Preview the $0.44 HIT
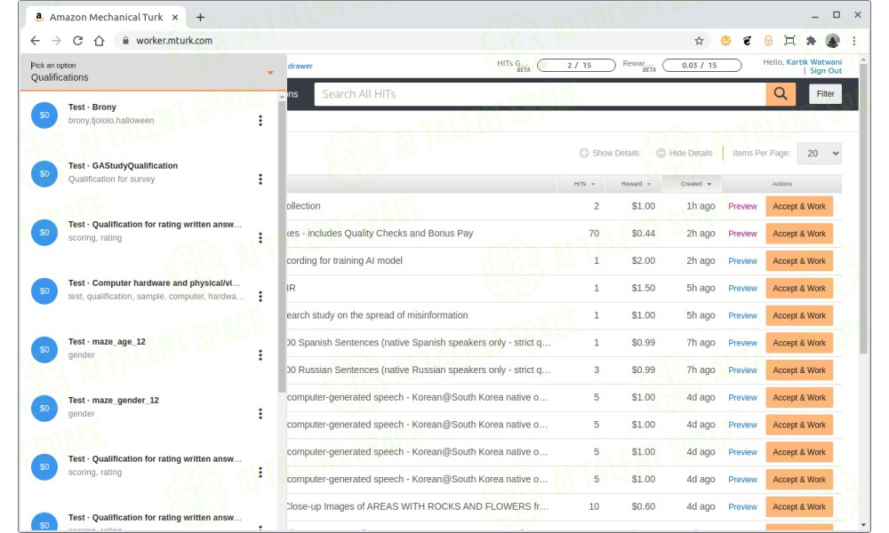This screenshot has height=533, width=889. click(x=742, y=234)
